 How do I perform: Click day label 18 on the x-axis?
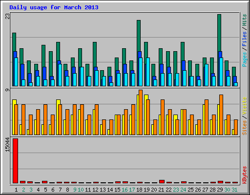click(139, 190)
